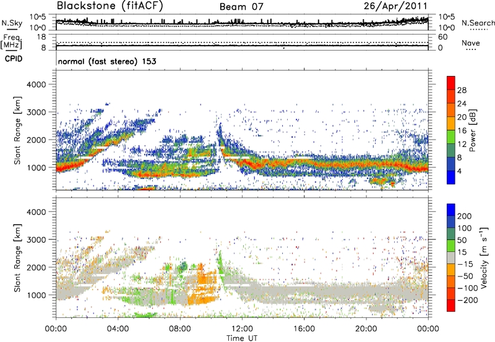The height and width of the screenshot is (342, 495).
Task: Click the 'N.Sky' legend label
Action: [12, 23]
